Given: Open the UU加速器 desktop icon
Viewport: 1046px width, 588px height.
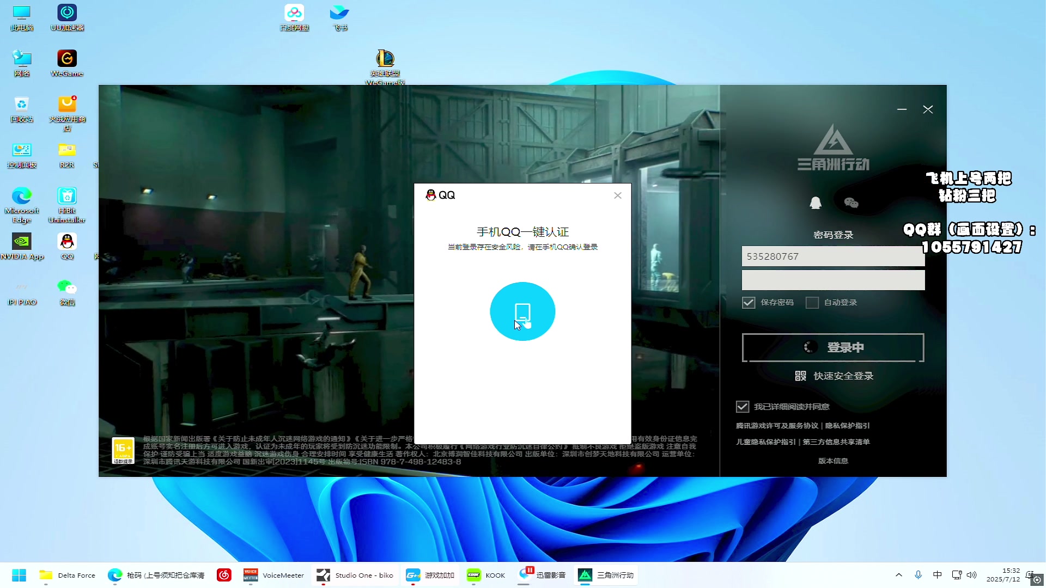Looking at the screenshot, I should pyautogui.click(x=67, y=17).
